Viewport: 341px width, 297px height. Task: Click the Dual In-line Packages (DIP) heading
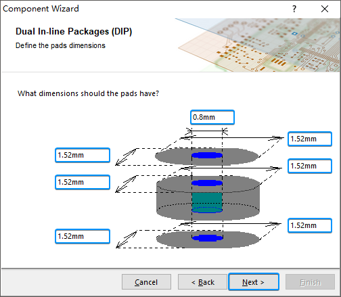click(74, 31)
